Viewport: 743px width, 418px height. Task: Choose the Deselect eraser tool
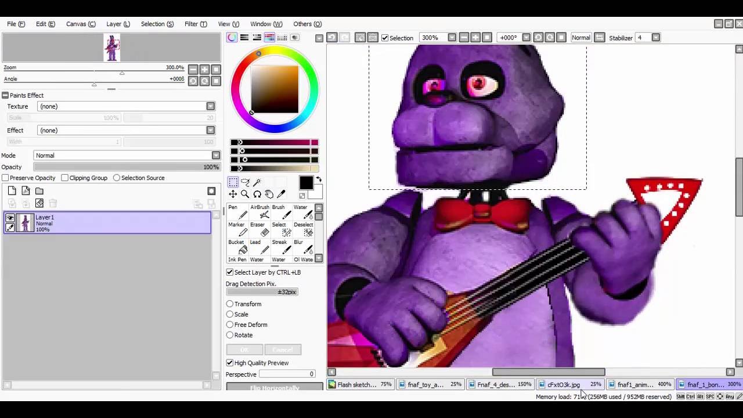(x=303, y=229)
